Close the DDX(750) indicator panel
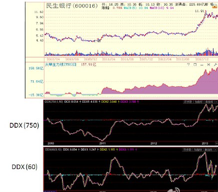The height and width of the screenshot is (192, 218). tap(216, 102)
